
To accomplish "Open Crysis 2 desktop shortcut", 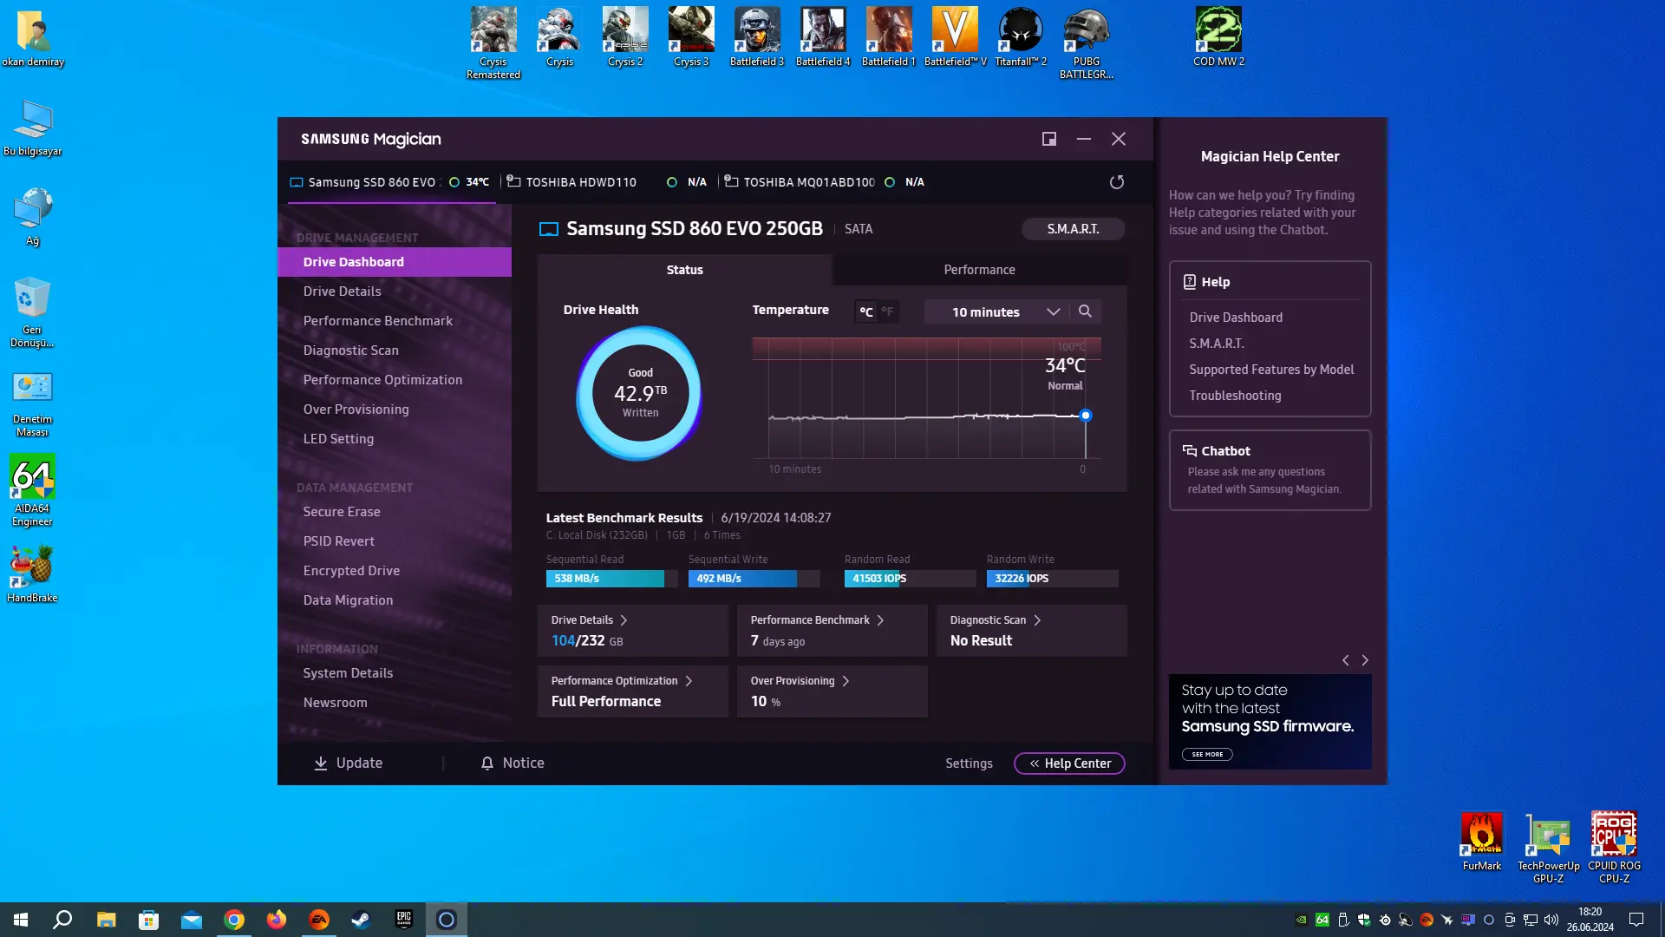I will pos(625,36).
